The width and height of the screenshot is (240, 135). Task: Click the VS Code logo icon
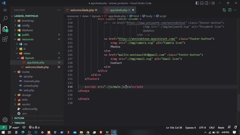tap(4, 3)
